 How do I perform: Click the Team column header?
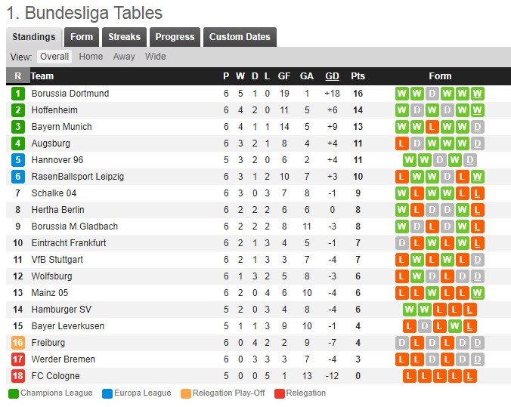pyautogui.click(x=42, y=76)
